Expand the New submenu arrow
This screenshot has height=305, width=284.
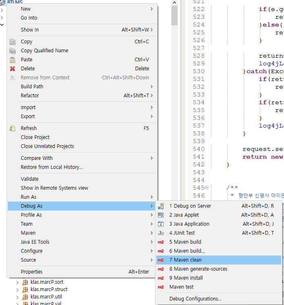152,9
